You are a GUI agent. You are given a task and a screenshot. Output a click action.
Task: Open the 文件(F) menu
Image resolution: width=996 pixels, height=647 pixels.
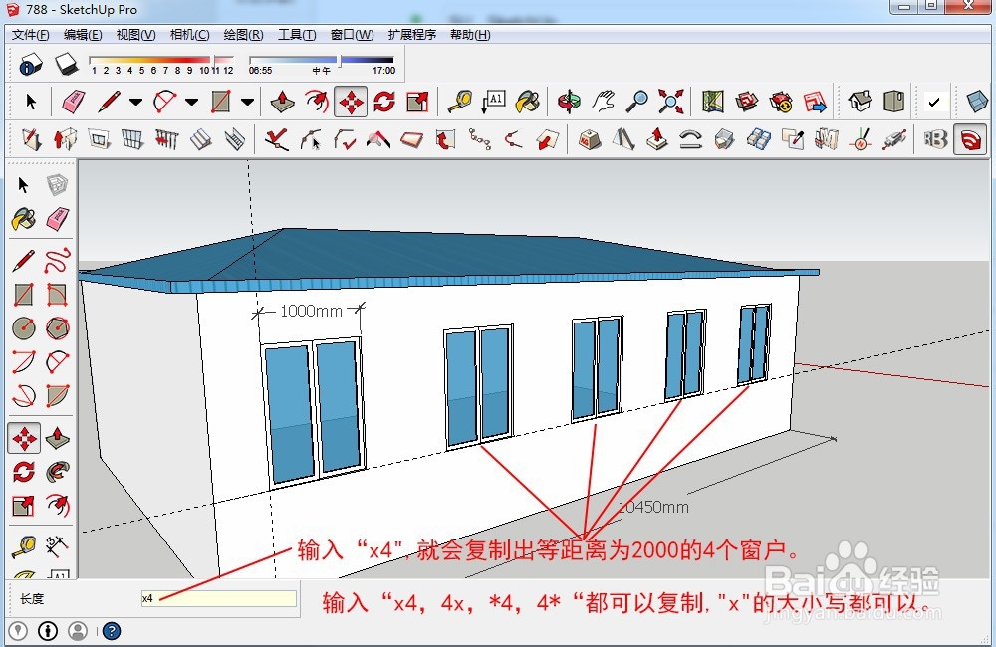click(x=31, y=34)
